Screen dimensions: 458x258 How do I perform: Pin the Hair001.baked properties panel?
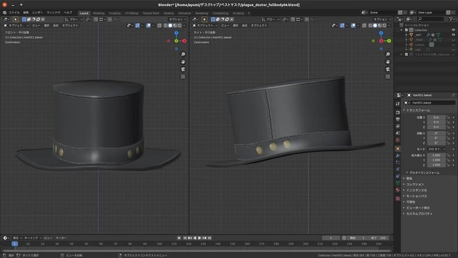click(x=453, y=95)
